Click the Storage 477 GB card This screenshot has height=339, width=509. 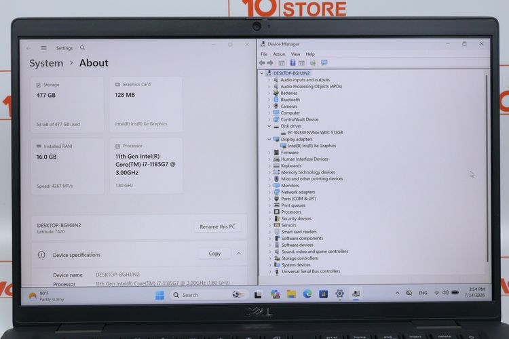67,104
